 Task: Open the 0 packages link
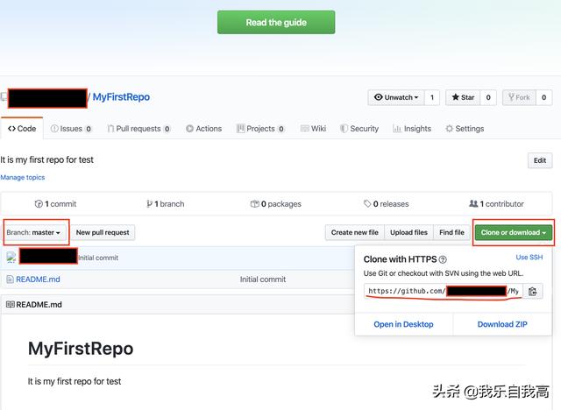[x=276, y=204]
